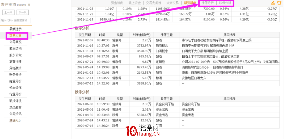Select the 2020-12-14 date cell
The height and width of the screenshot is (139, 287).
[85, 78]
